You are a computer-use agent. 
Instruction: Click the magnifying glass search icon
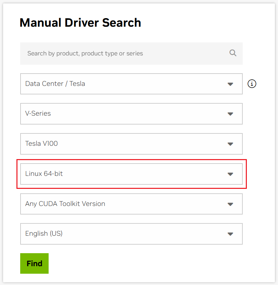tap(233, 53)
